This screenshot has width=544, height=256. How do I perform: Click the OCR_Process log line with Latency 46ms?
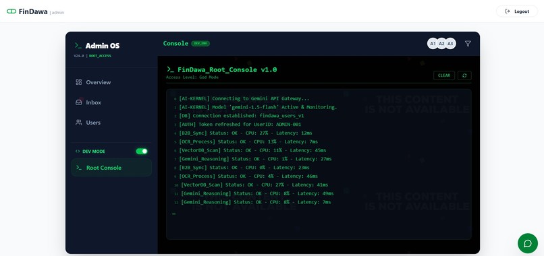click(x=248, y=177)
